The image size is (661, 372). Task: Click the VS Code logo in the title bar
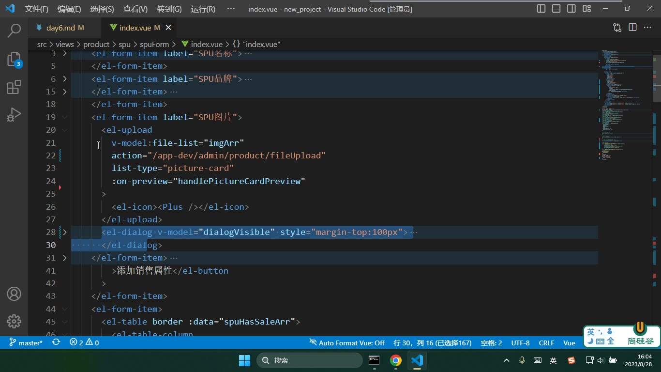click(x=10, y=9)
